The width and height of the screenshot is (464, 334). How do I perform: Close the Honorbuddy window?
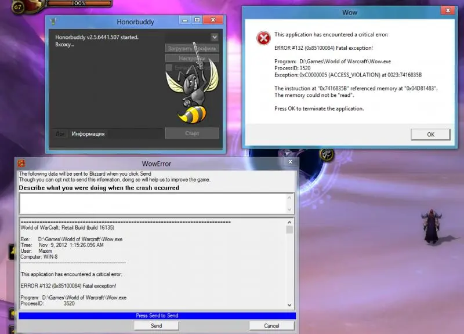pos(213,20)
